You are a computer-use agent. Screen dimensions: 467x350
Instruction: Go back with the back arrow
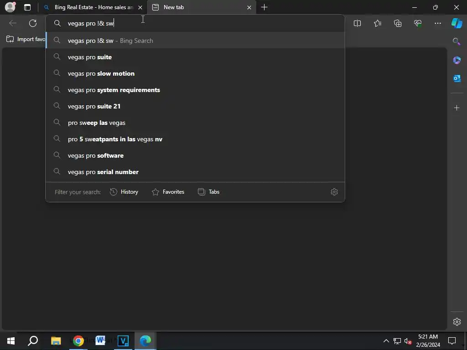click(12, 23)
